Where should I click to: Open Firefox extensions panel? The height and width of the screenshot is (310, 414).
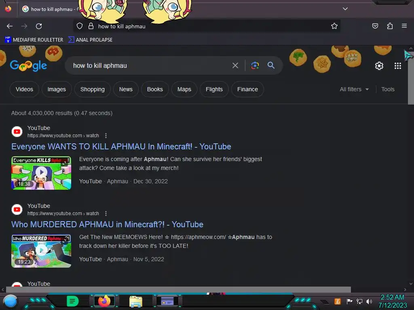(390, 26)
